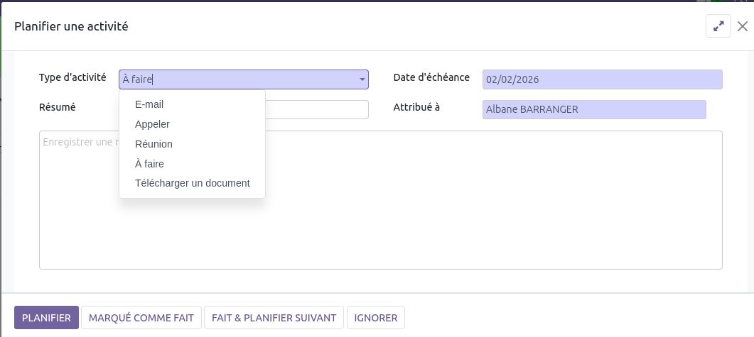This screenshot has width=754, height=337.
Task: Click MARQUÉ COMME FAIT
Action: tap(141, 318)
